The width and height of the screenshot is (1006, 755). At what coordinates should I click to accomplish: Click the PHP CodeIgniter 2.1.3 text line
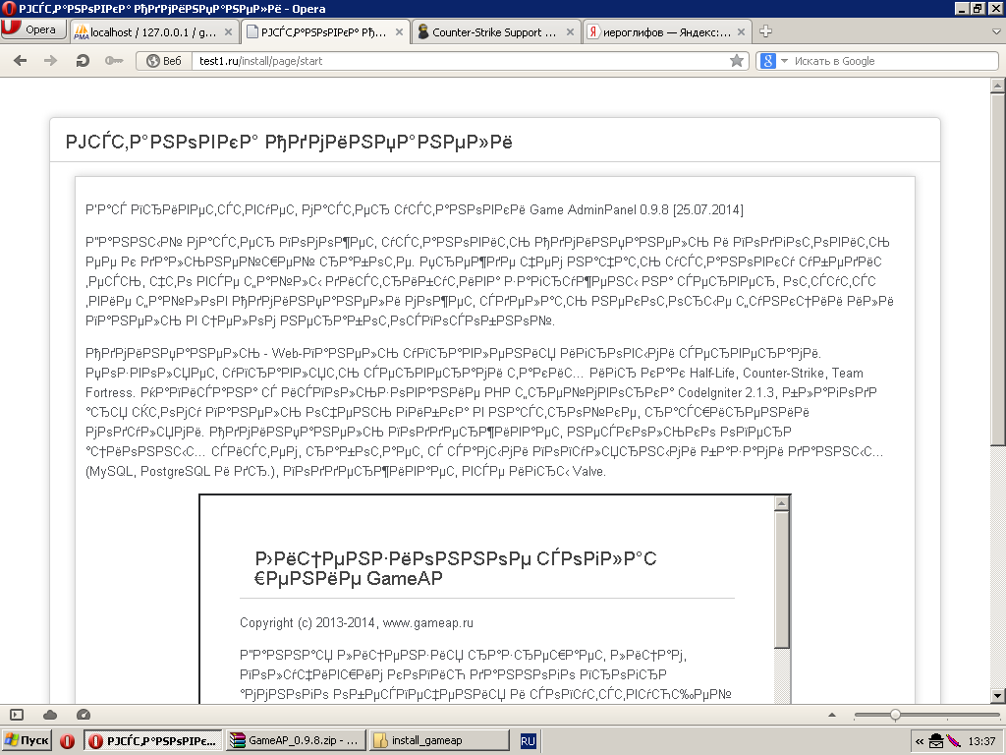click(x=481, y=392)
